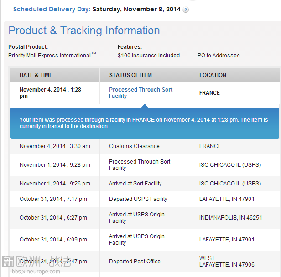Click the DATE & TIME column header

click(36, 75)
